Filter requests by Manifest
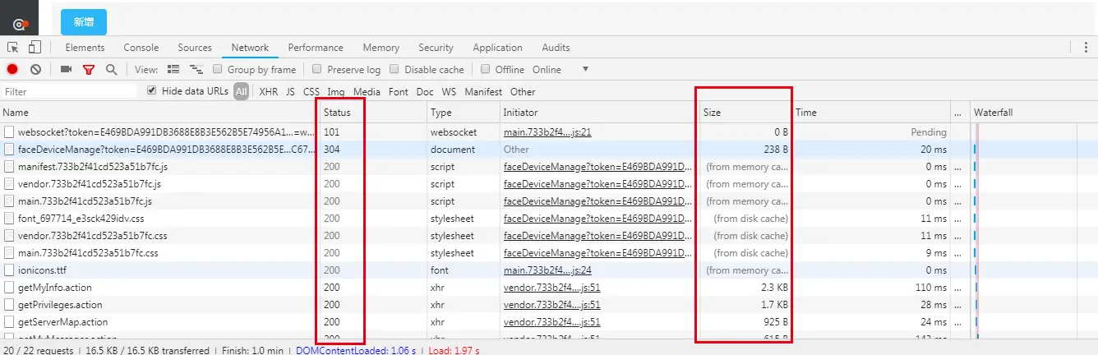This screenshot has width=1098, height=355. point(483,92)
